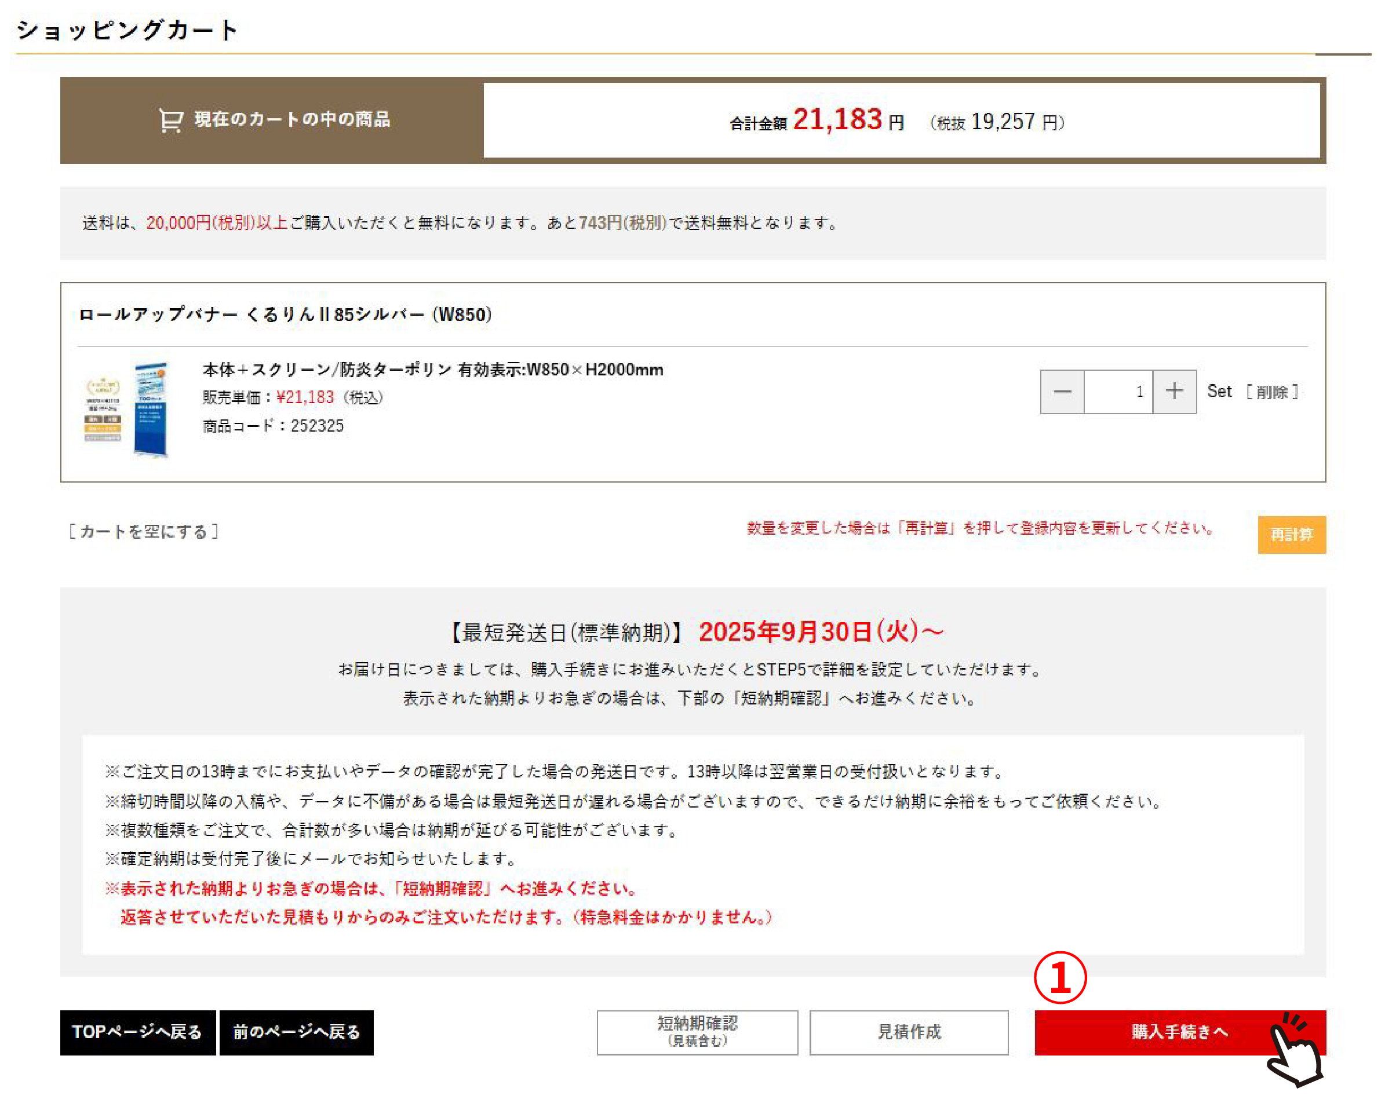Click the red circled number 1 marker

pos(1061,978)
